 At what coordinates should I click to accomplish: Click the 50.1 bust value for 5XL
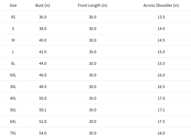[43, 110]
